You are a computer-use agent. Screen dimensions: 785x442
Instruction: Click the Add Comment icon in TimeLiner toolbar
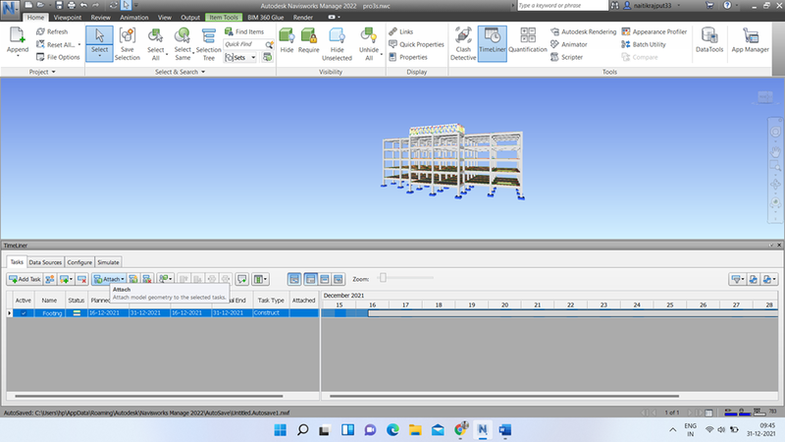(x=241, y=279)
